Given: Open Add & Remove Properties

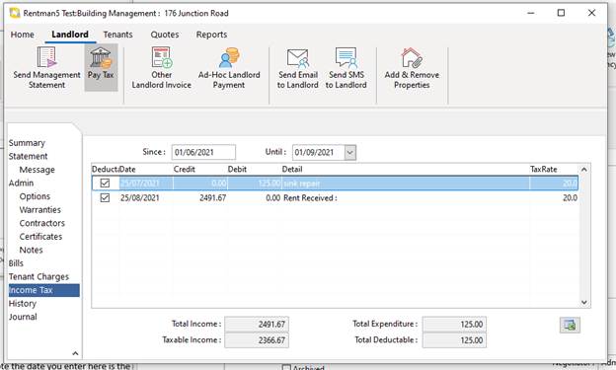Looking at the screenshot, I should pos(412,68).
